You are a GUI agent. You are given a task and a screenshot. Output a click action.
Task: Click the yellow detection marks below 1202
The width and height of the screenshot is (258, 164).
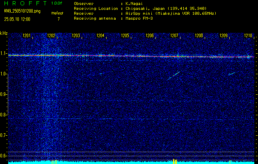coord(54,162)
